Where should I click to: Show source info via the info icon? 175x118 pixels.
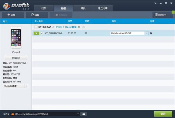point(79,27)
